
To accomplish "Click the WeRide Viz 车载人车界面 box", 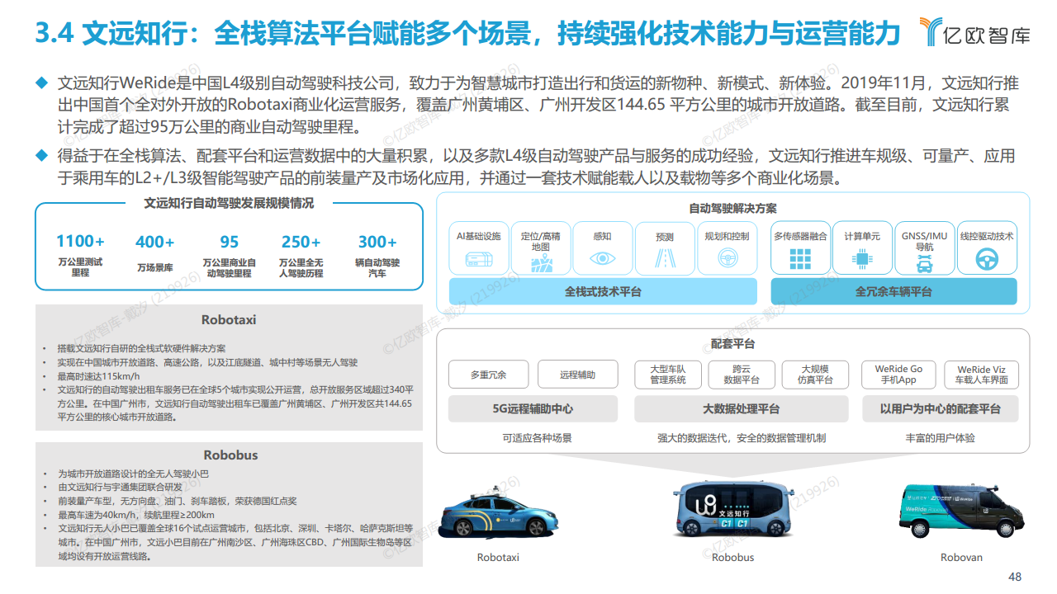I will [x=981, y=375].
